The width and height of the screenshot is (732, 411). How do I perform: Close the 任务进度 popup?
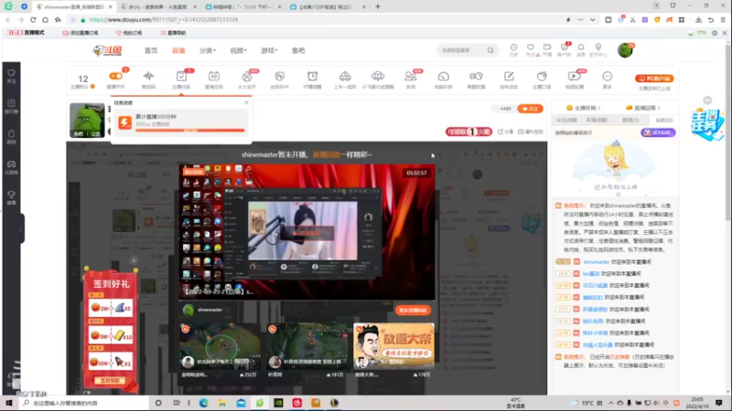(246, 102)
